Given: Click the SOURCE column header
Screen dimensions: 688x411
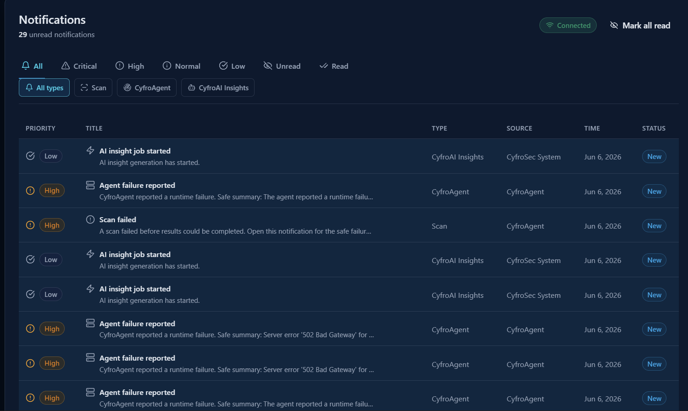Looking at the screenshot, I should (x=519, y=128).
